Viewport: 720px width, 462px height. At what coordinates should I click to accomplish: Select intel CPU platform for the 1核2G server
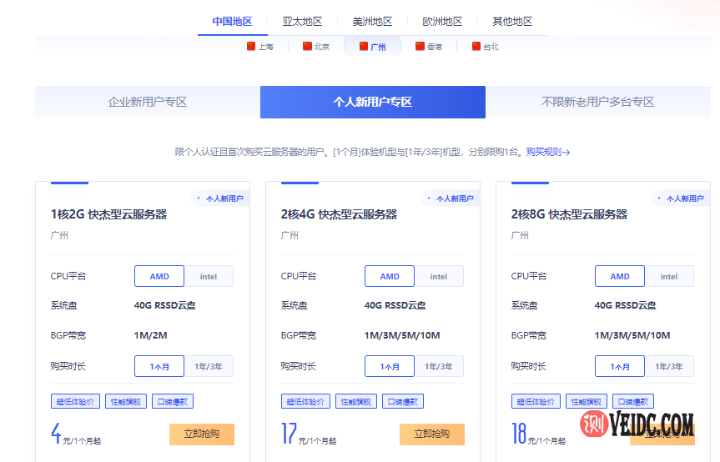point(209,276)
